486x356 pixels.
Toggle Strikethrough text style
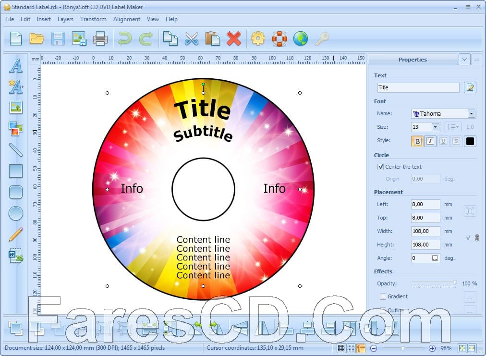(456, 141)
